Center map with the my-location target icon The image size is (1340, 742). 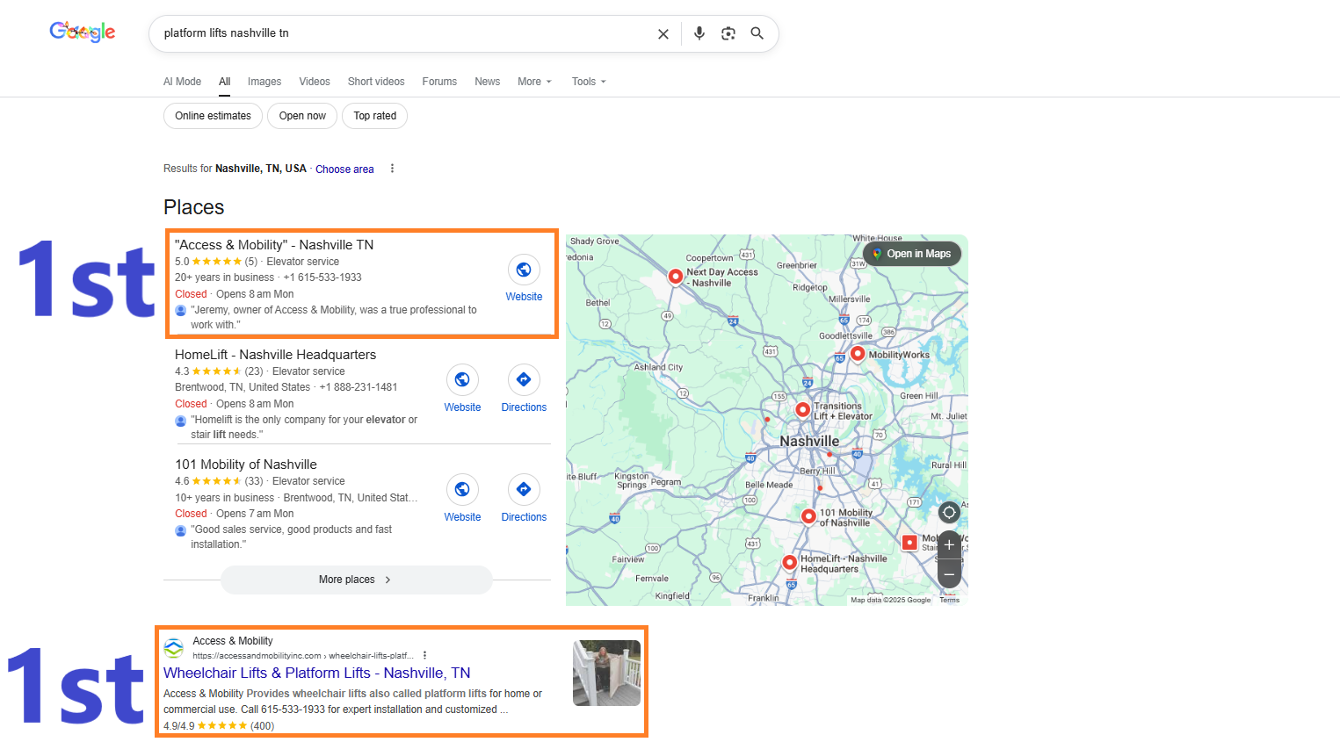(949, 512)
